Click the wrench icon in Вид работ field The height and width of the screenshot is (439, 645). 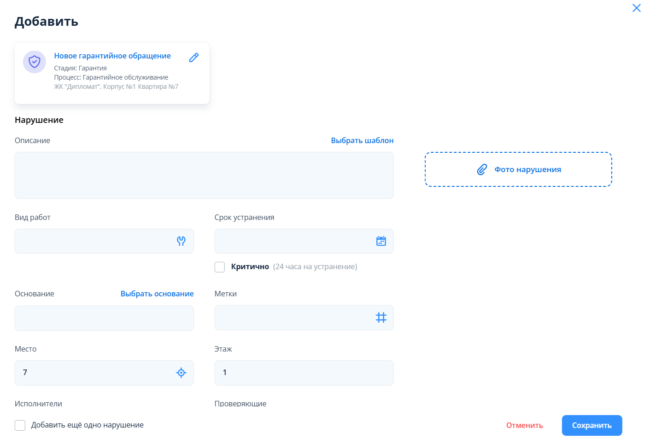coord(181,241)
